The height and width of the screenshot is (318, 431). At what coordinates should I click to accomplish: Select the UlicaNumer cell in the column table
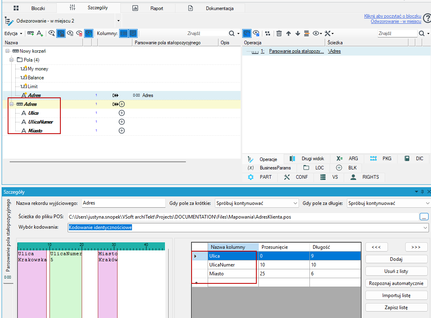point(233,265)
